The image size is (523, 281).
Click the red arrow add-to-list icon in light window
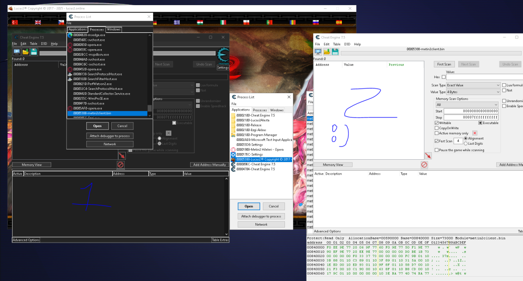pos(428,155)
